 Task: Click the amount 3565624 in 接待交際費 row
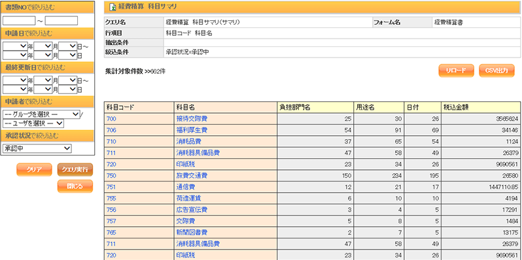[507, 119]
